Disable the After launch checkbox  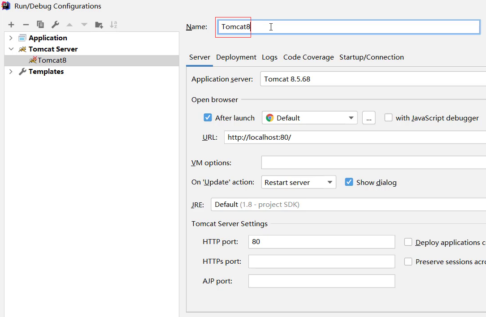208,117
